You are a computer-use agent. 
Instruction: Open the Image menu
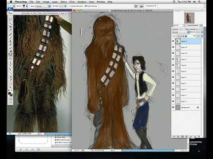pyautogui.click(x=46, y=2)
